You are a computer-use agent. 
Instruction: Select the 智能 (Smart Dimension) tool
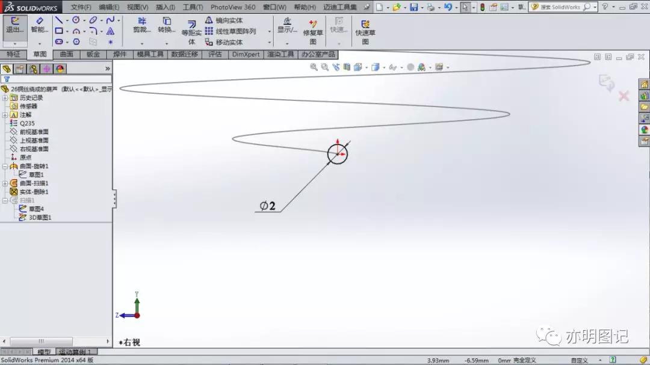(x=39, y=26)
